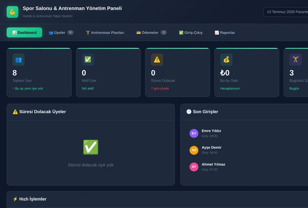Open the Giriş-Çıkış tab
This screenshot has width=308, height=208.
pyautogui.click(x=191, y=33)
